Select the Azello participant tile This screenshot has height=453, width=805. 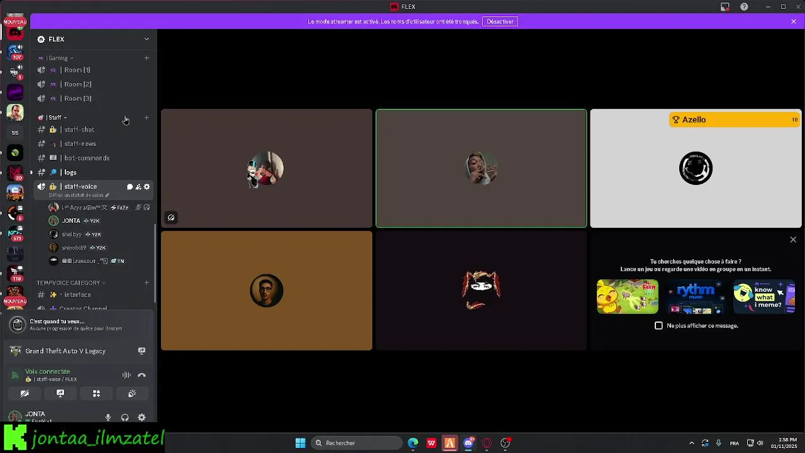[x=696, y=169]
